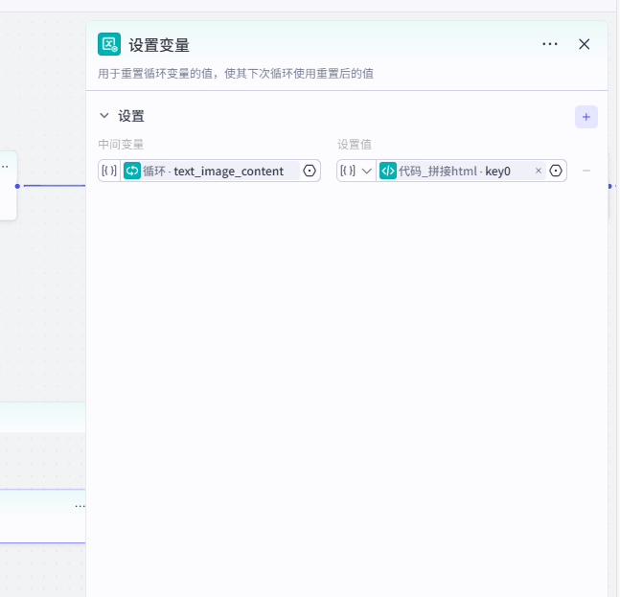Click the panel description text under 设置变量
Image resolution: width=620 pixels, height=597 pixels.
coord(236,73)
